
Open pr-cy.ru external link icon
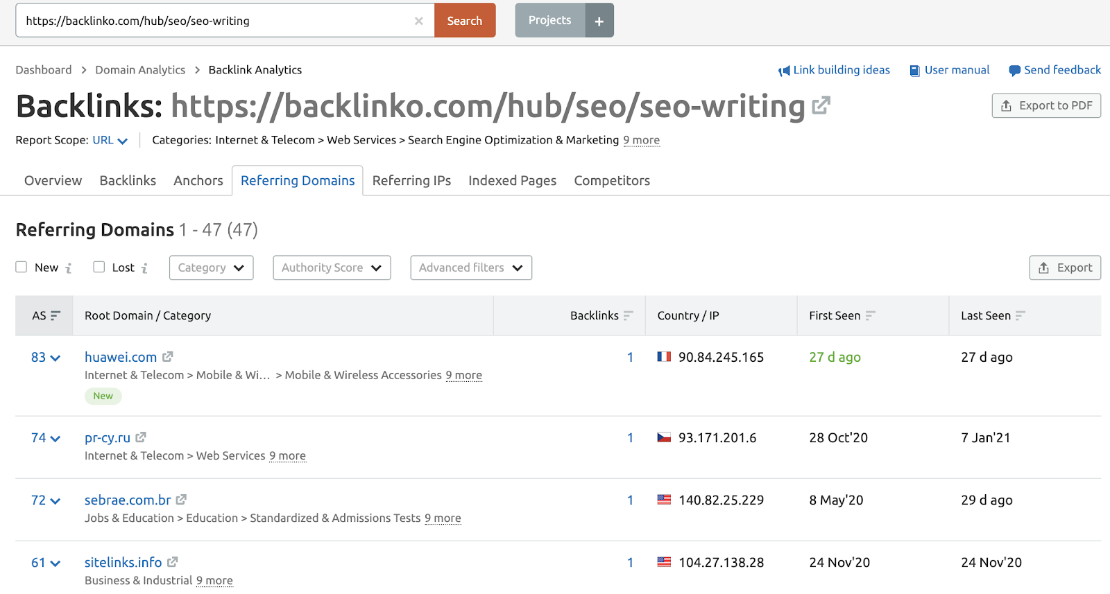(141, 437)
